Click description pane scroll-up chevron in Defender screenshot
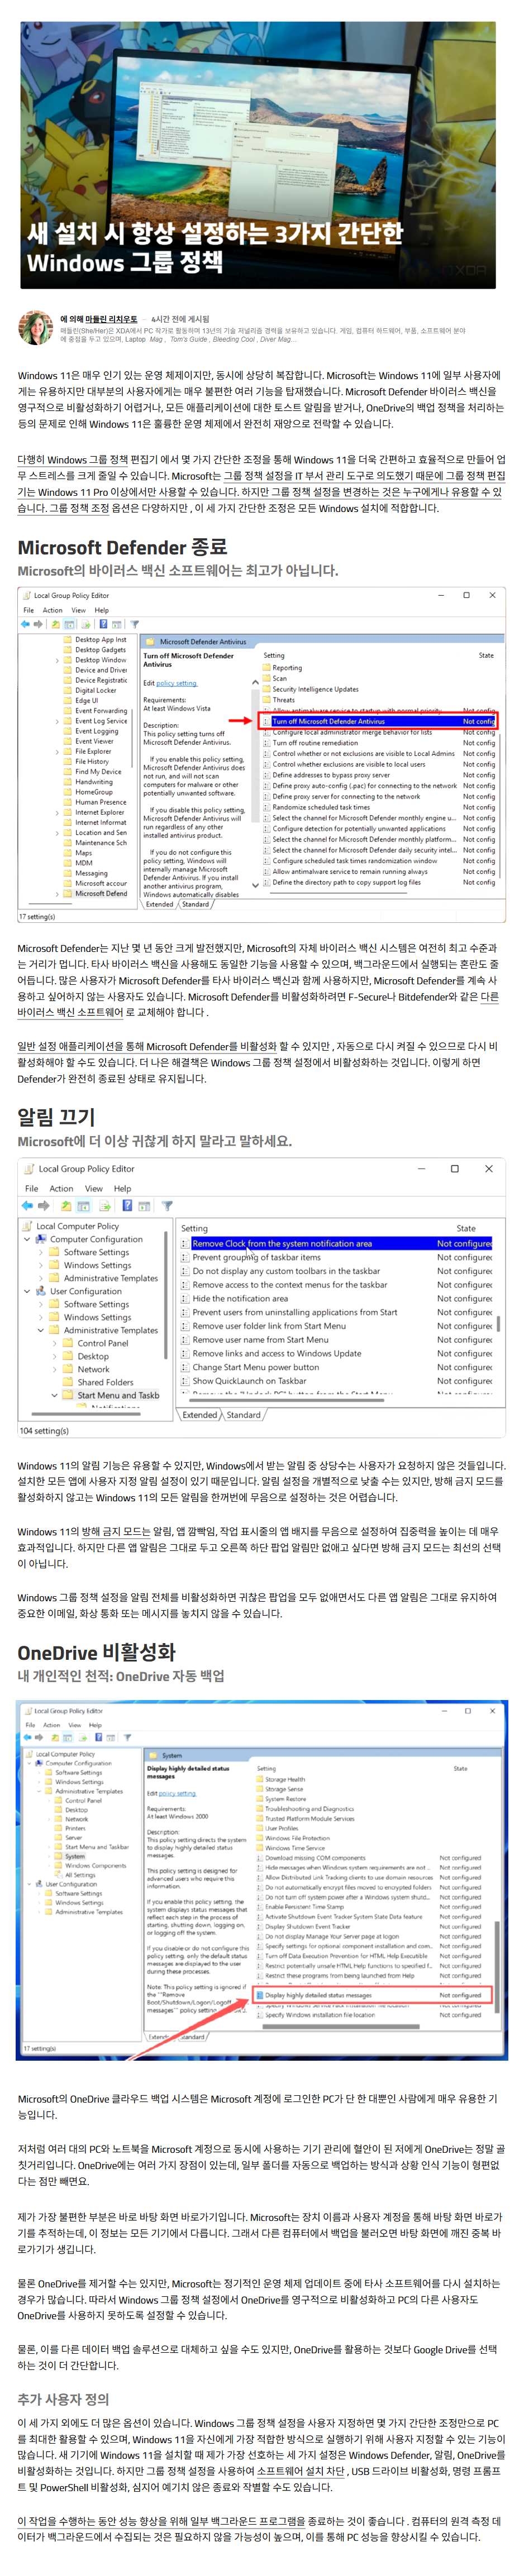Image resolution: width=524 pixels, height=2576 pixels. pos(255,682)
